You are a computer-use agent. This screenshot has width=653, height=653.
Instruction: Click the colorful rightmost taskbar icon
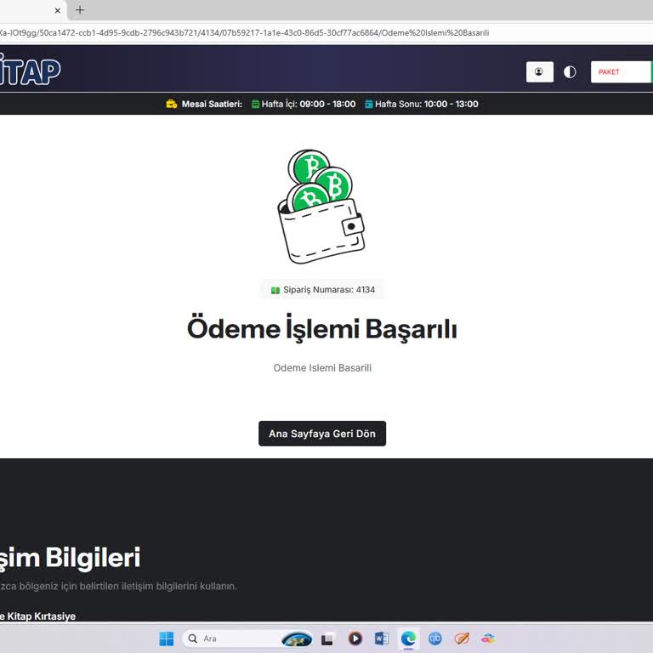click(x=488, y=639)
